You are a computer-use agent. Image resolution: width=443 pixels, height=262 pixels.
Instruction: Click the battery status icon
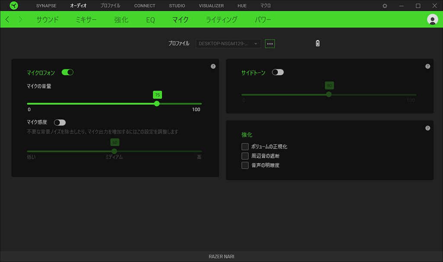tap(318, 43)
